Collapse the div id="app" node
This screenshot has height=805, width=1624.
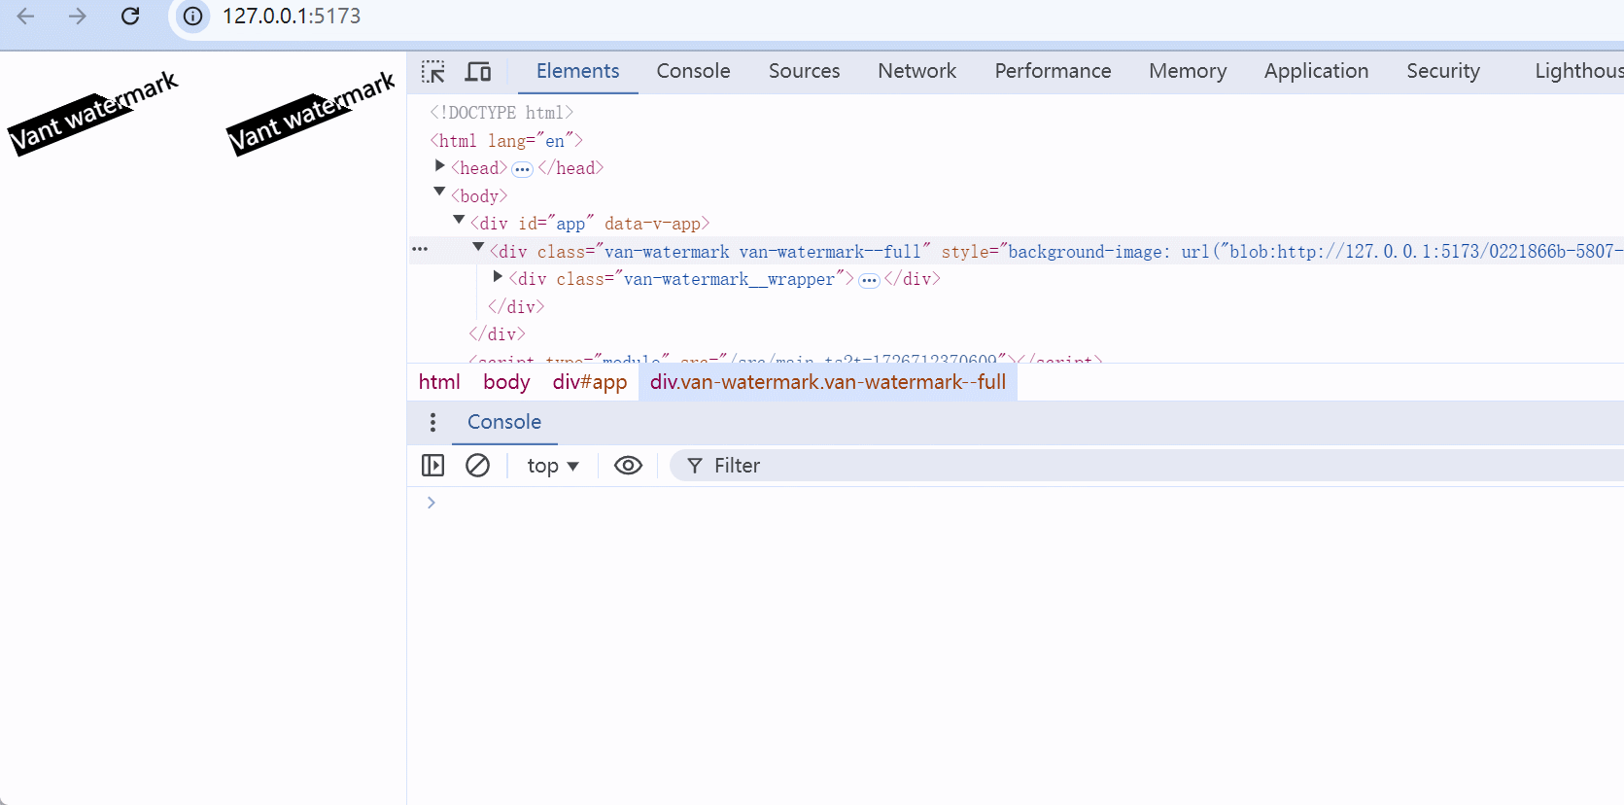(x=459, y=220)
